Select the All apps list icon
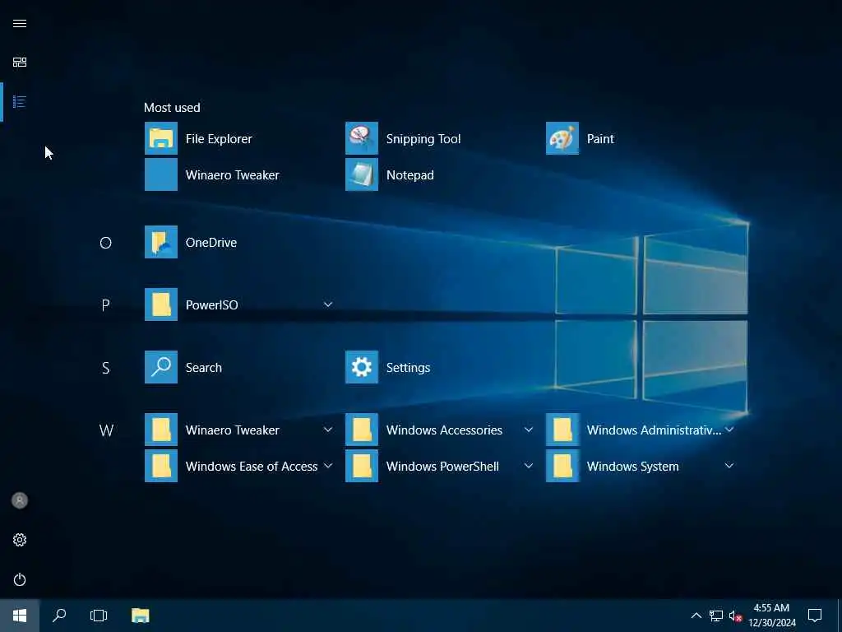This screenshot has width=842, height=632. pyautogui.click(x=20, y=101)
